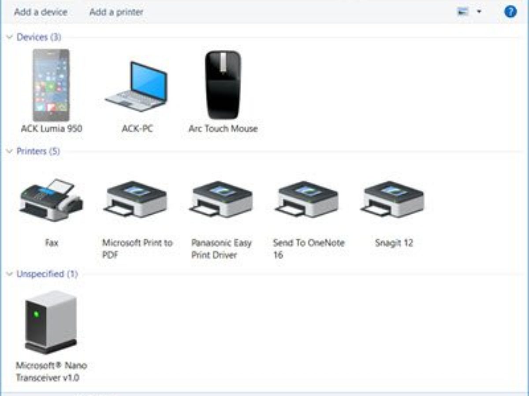Click the 'Microsoft Nano Transceiver v1.0' label
The height and width of the screenshot is (396, 529).
point(51,372)
